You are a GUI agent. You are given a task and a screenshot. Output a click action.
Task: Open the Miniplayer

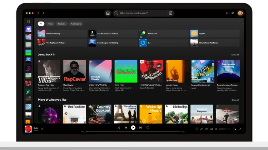[x=235, y=129]
